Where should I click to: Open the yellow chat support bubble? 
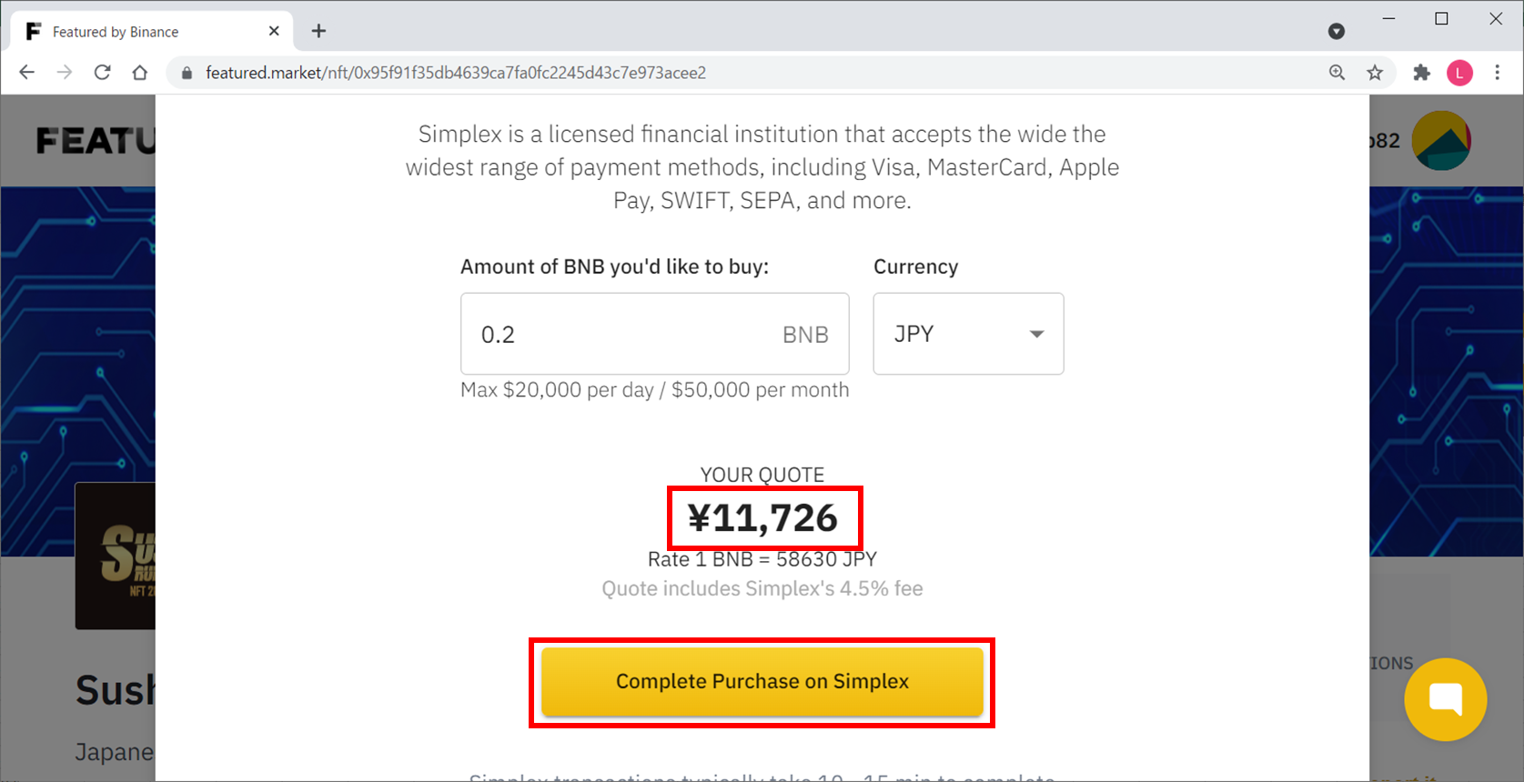[1445, 699]
